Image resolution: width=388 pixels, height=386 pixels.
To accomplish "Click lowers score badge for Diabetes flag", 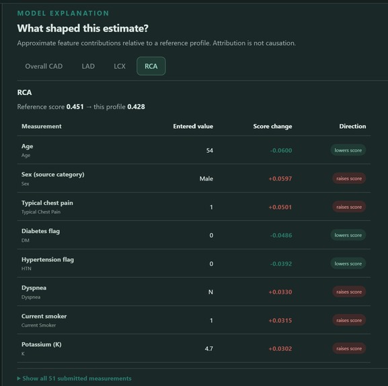I will (348, 235).
